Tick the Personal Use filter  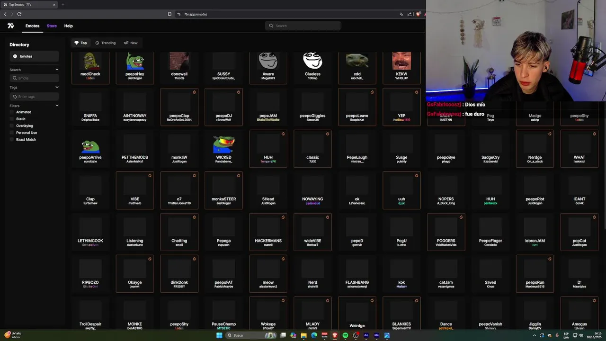(x=12, y=133)
